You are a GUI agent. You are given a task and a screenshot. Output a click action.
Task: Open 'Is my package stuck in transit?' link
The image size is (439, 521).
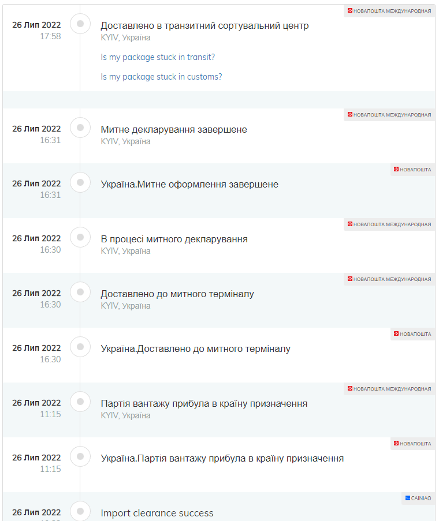158,57
